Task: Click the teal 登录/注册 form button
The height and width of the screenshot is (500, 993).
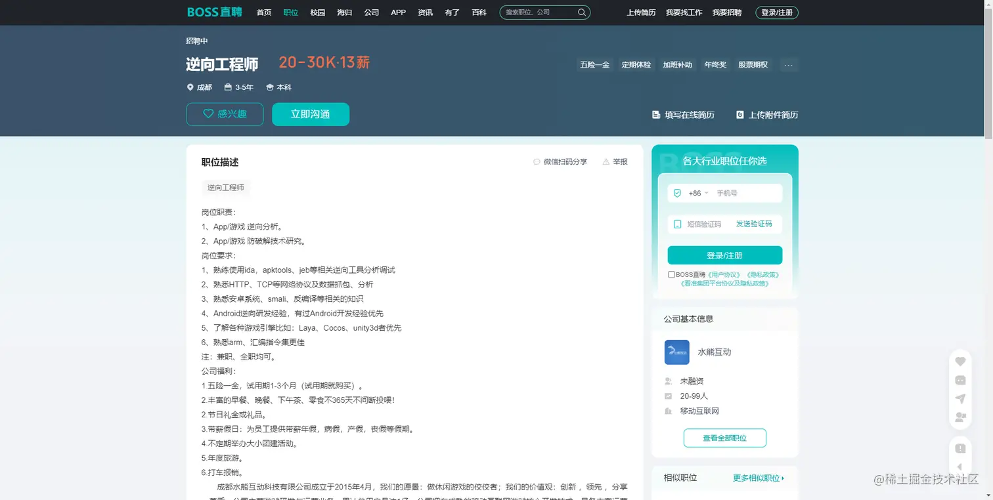Action: (725, 255)
